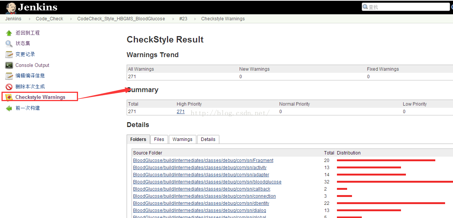Open the com/sn/Fragment folder link
Image resolution: width=453 pixels, height=218 pixels.
pos(203,160)
